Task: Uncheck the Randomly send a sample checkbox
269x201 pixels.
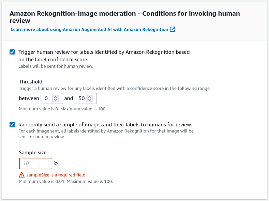Action: (12, 124)
